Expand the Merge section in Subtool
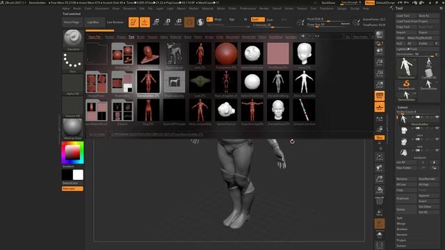The width and height of the screenshot is (445, 250). point(400,224)
